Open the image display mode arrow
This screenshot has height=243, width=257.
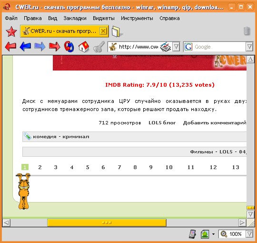coord(213,234)
